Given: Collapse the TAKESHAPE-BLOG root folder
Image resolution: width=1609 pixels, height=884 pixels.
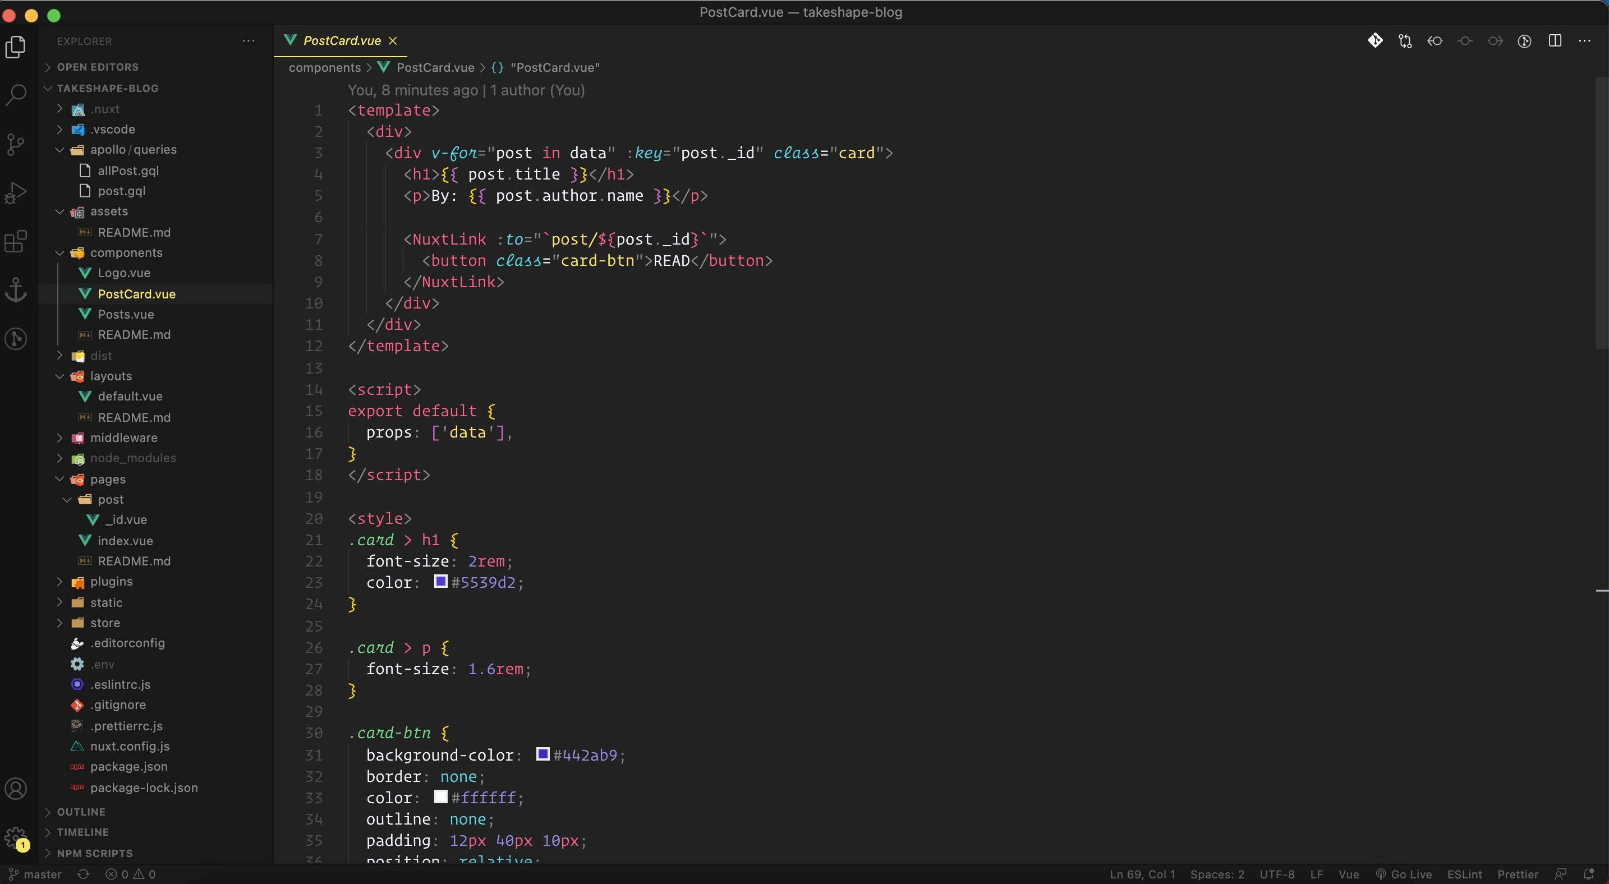Looking at the screenshot, I should point(107,88).
